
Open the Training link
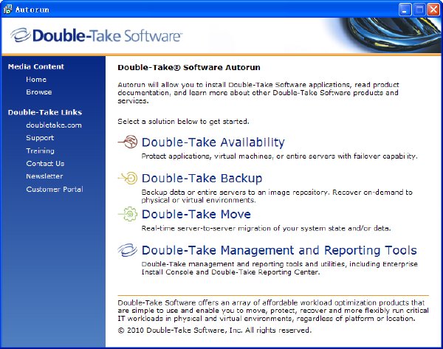point(40,151)
